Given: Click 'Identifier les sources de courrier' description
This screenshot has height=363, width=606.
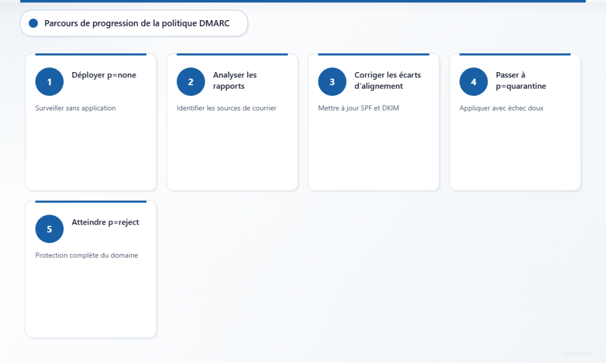Looking at the screenshot, I should (x=227, y=108).
